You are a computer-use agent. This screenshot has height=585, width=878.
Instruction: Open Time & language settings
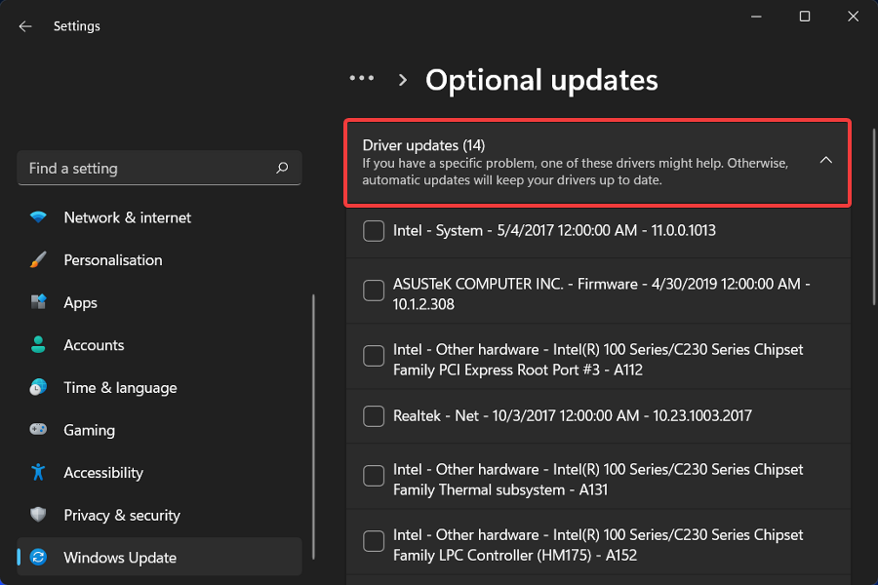(x=160, y=387)
